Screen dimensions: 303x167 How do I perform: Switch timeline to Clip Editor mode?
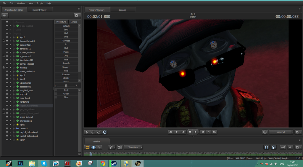click(87, 147)
